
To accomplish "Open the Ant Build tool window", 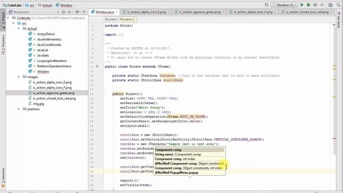I will 339,20.
